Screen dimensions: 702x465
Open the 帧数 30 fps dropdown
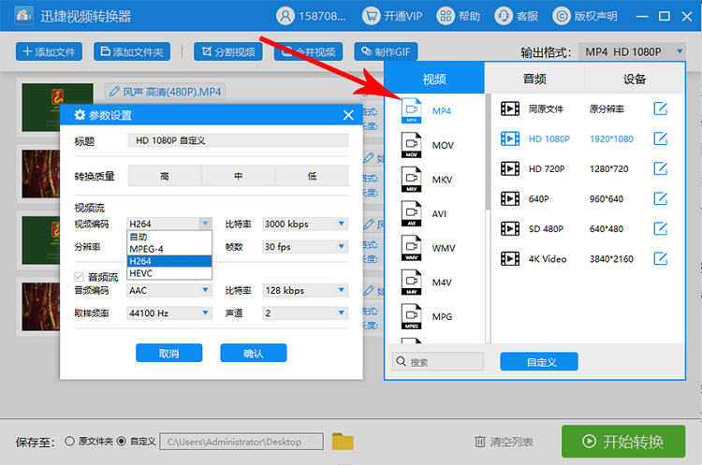(305, 247)
